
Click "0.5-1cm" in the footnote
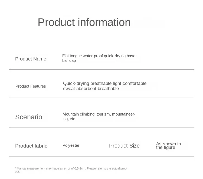click(x=80, y=168)
